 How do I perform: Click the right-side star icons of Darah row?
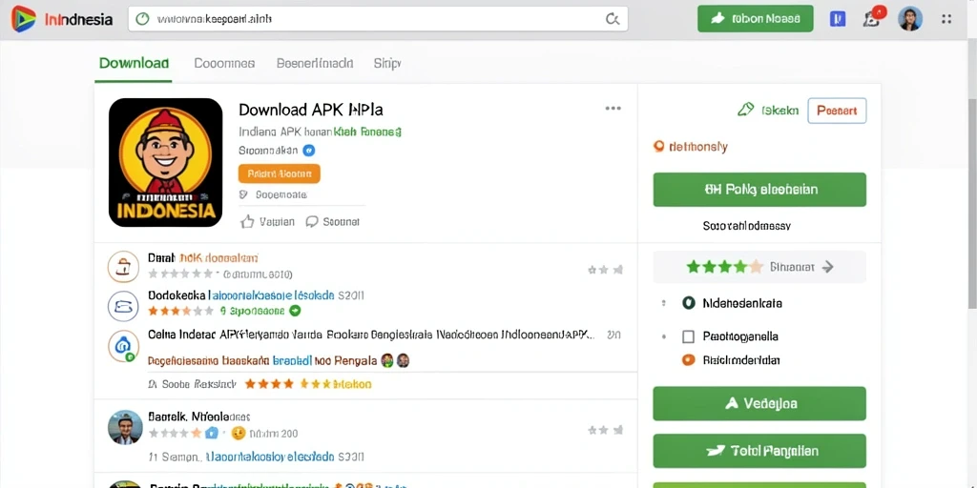606,270
